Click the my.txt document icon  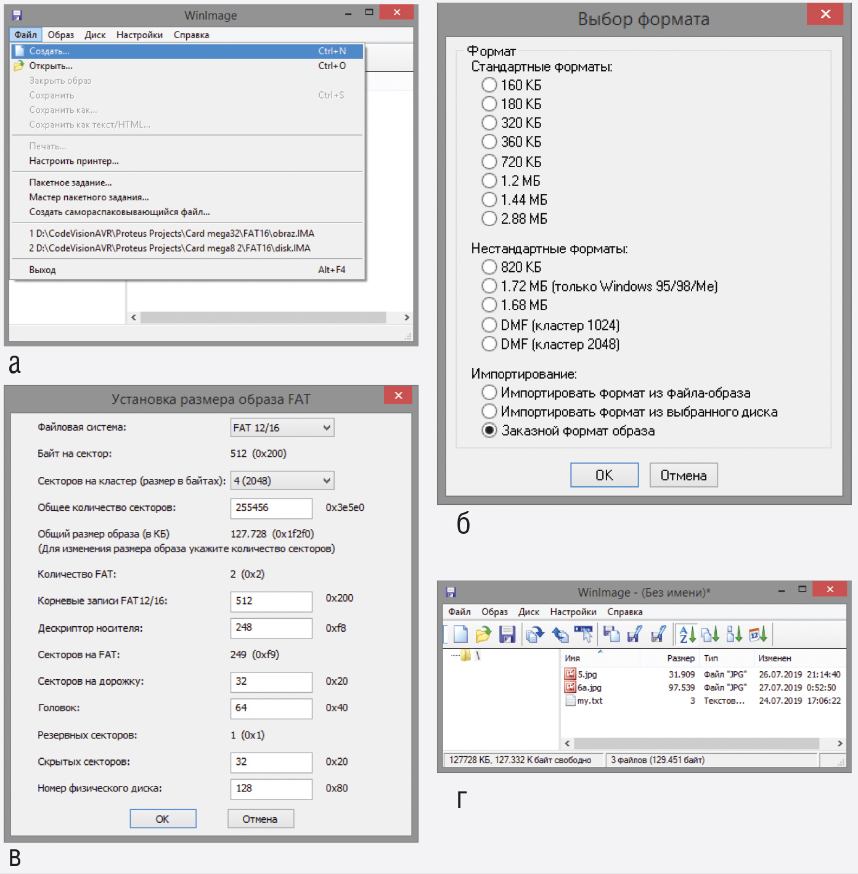click(570, 701)
